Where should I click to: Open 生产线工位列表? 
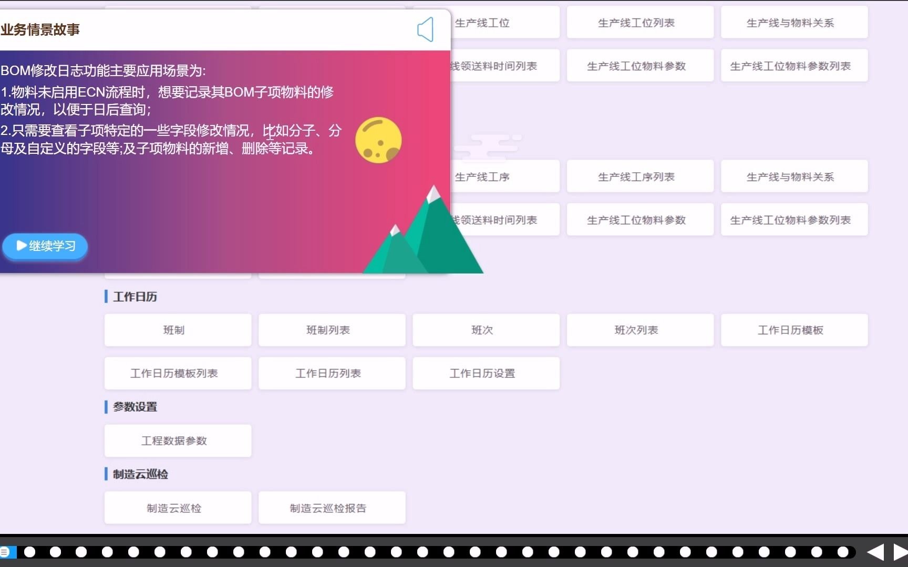640,23
